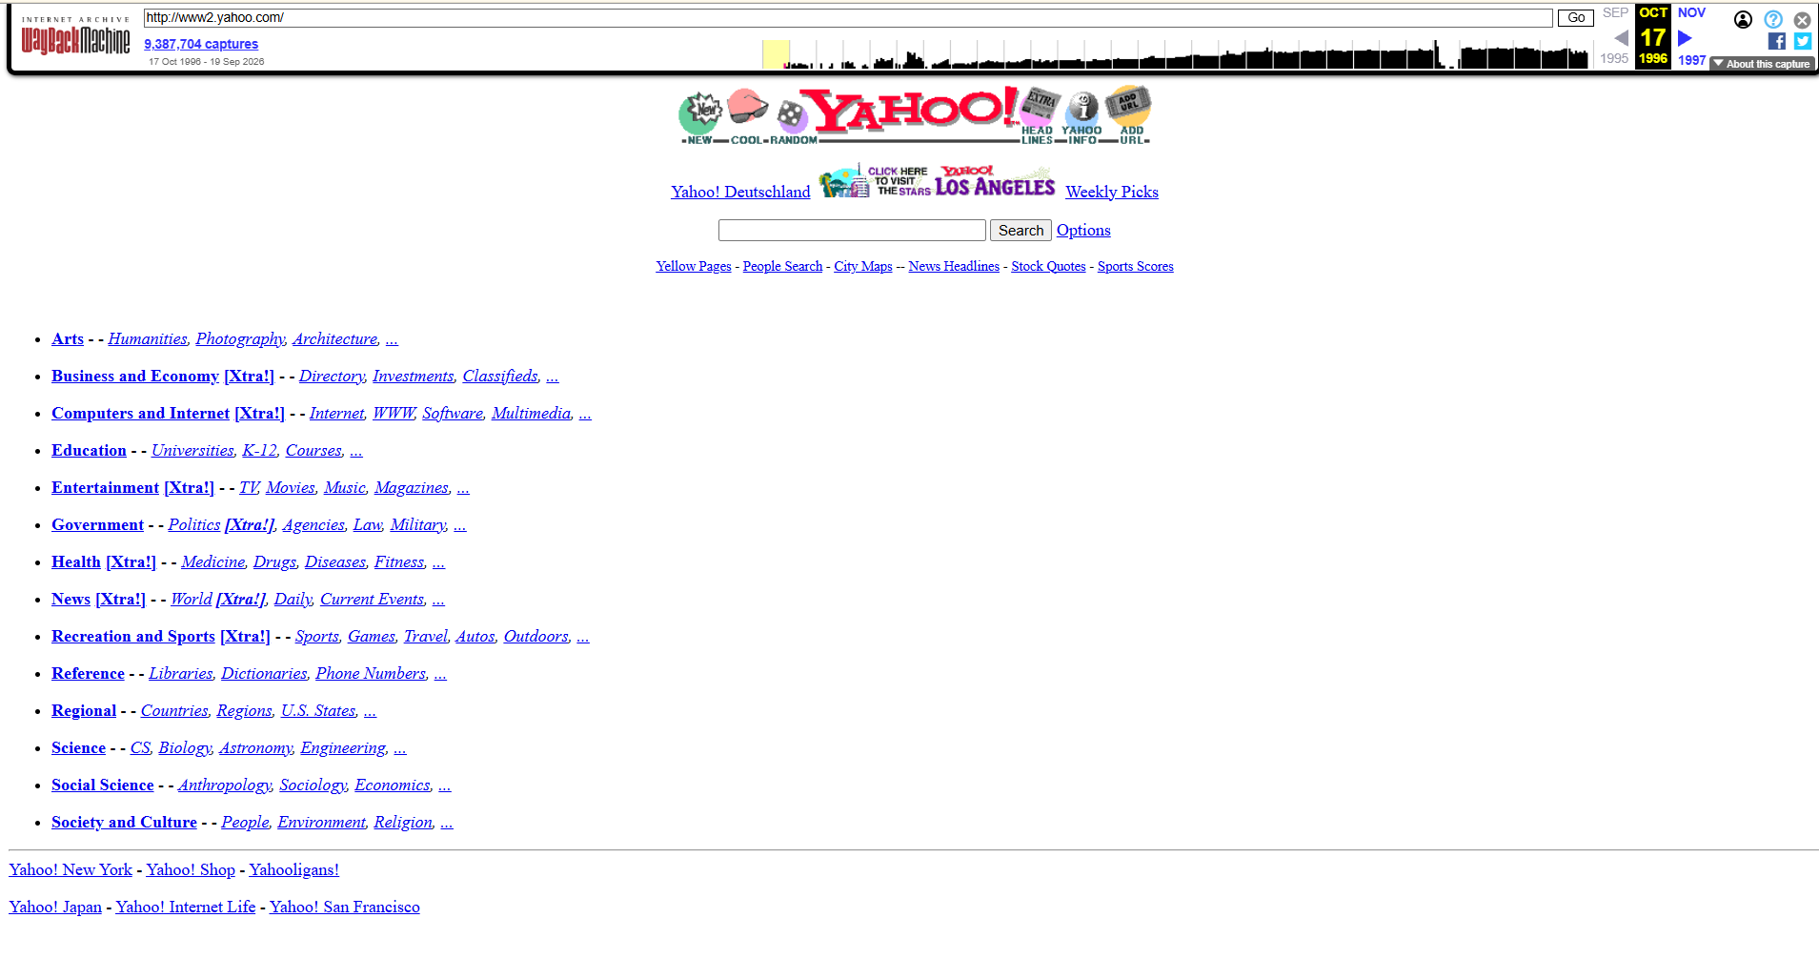Close the Wayback toolbar
This screenshot has height=959, width=1819.
(1802, 19)
